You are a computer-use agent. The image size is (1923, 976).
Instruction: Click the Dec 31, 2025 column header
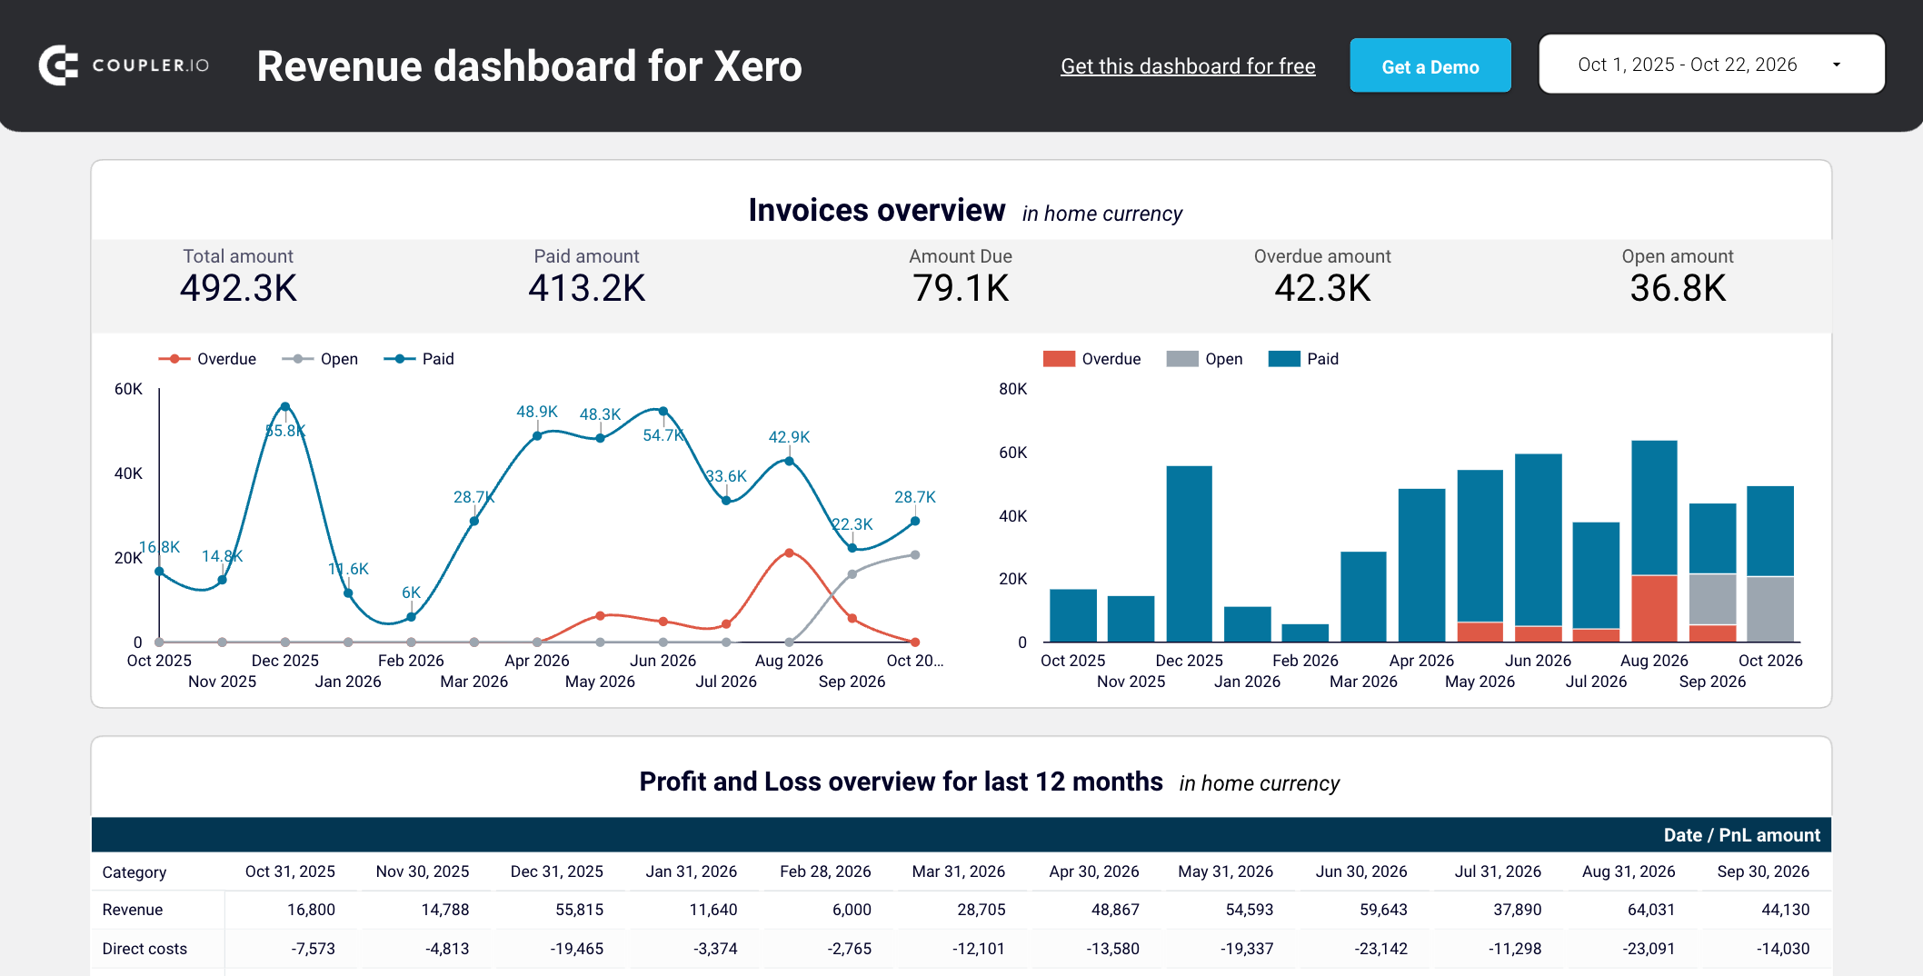pyautogui.click(x=557, y=871)
